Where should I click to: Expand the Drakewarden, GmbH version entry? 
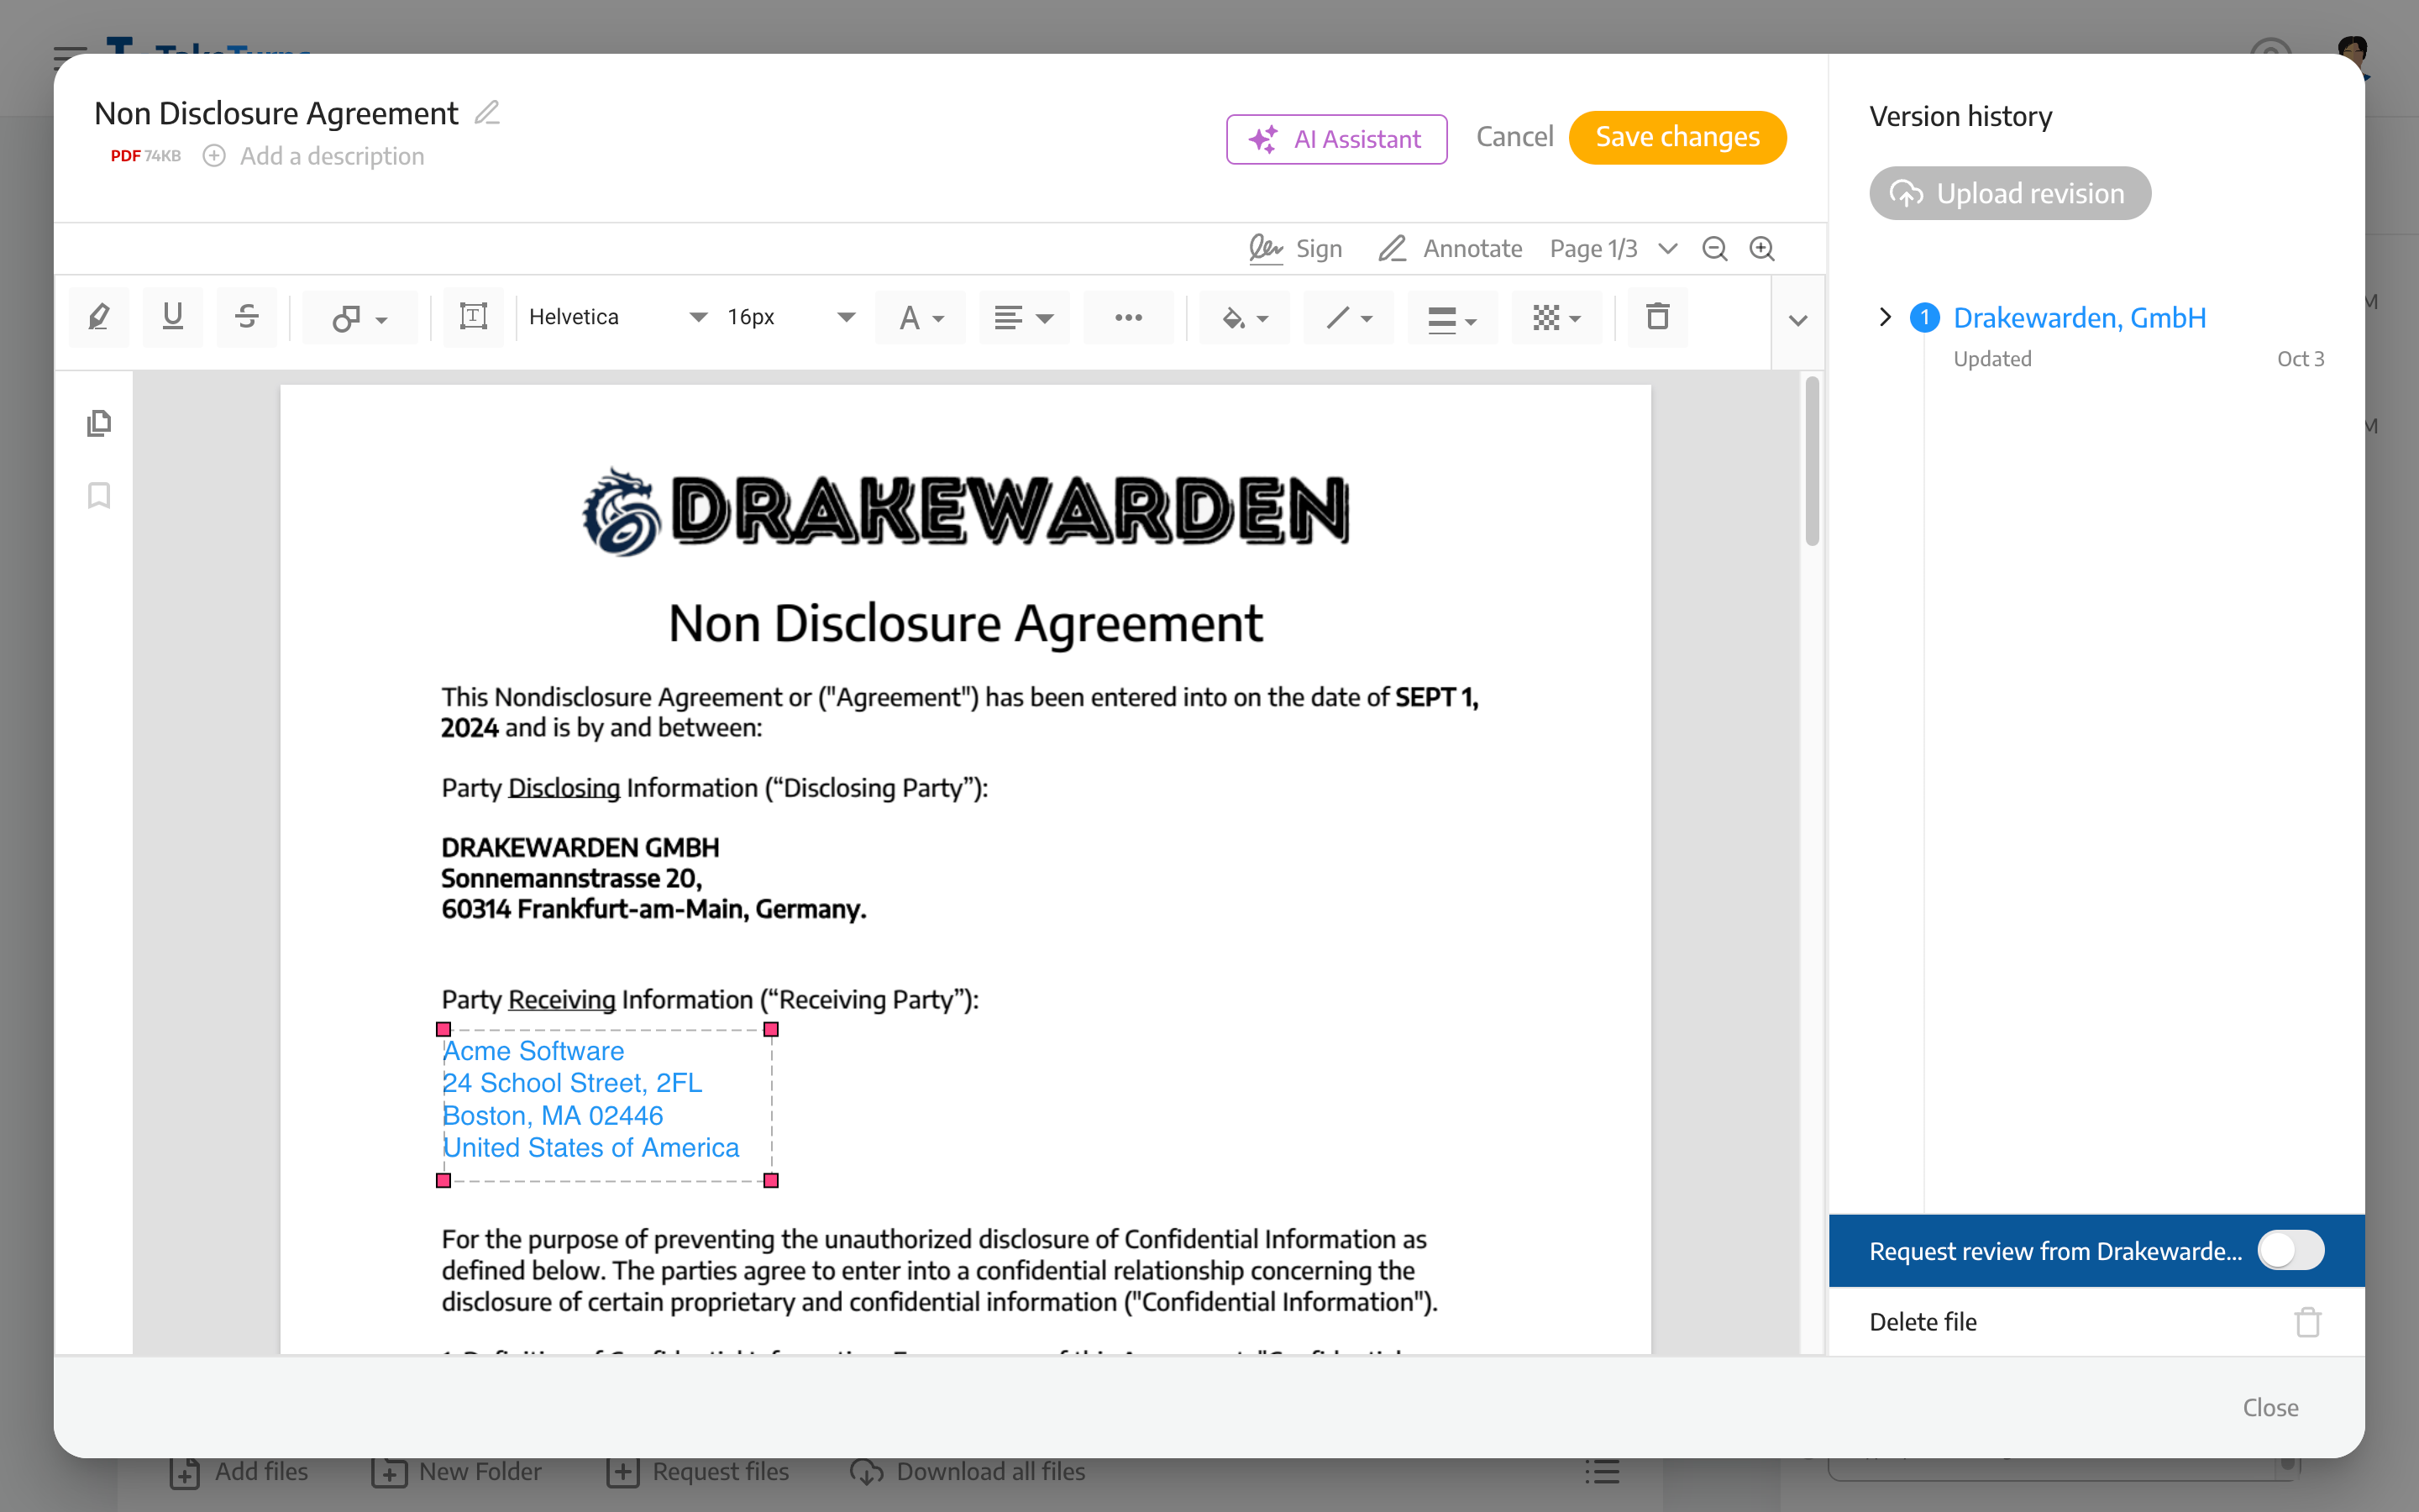1884,317
